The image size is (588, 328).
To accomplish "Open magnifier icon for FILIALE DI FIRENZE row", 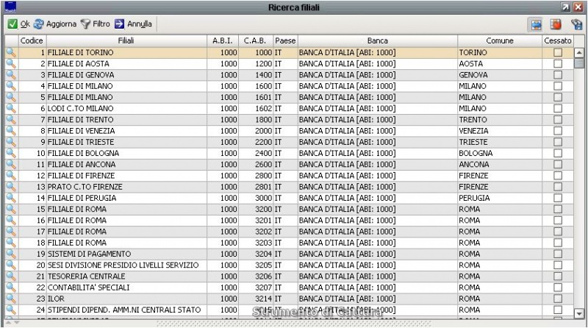I will [x=11, y=176].
